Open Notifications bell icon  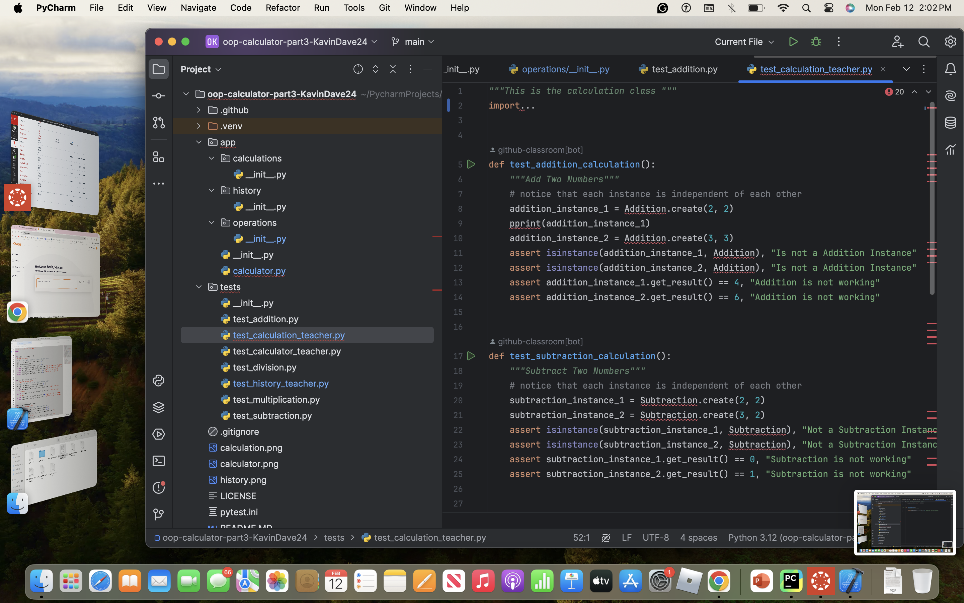[x=951, y=69]
